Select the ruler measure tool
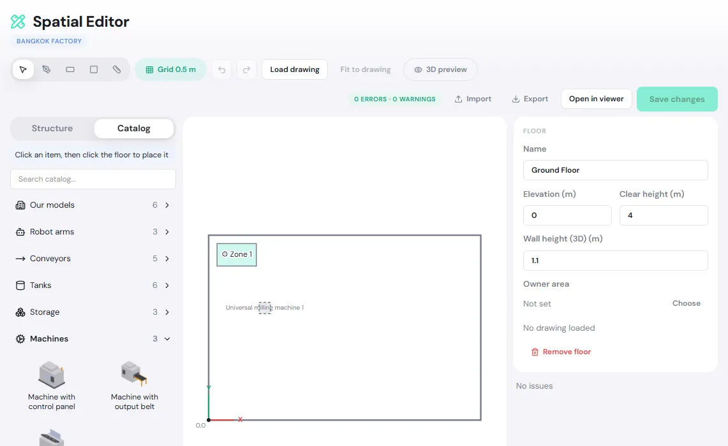The width and height of the screenshot is (728, 446). coord(117,69)
